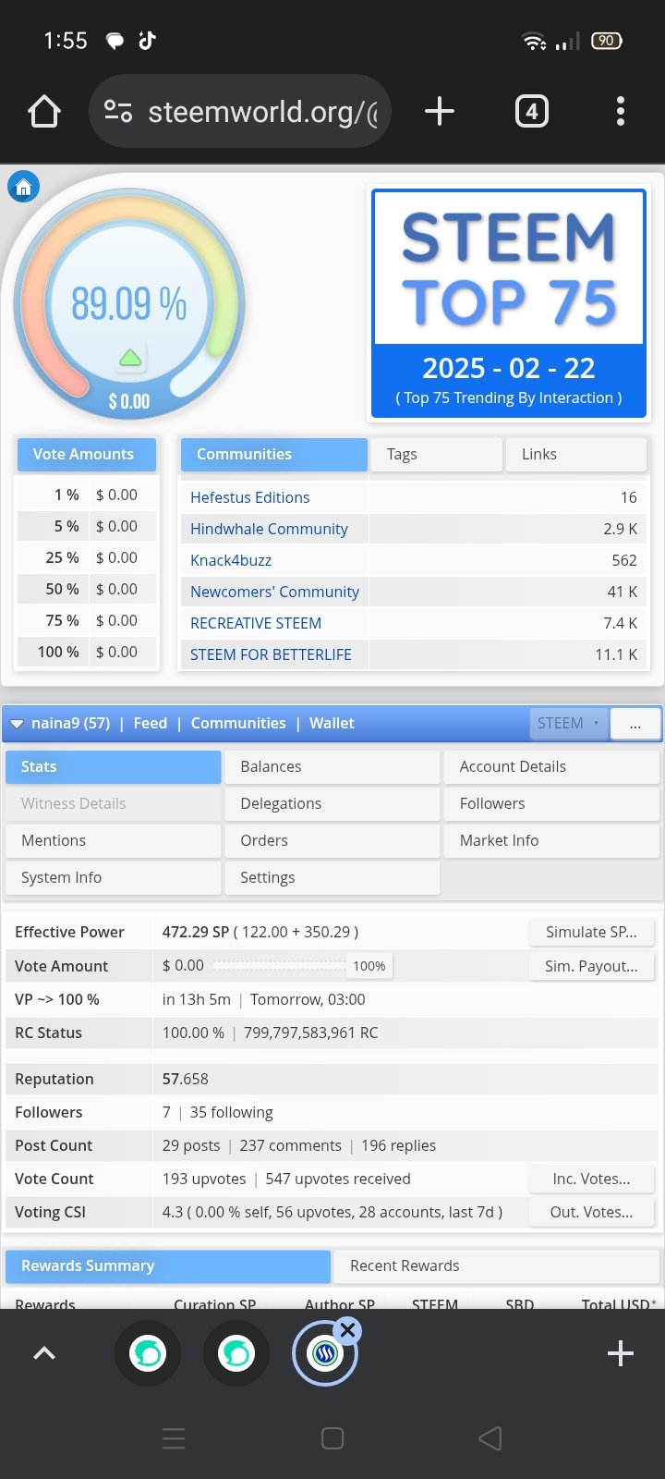Open the Wallet link
Image resolution: width=665 pixels, height=1479 pixels.
(332, 723)
